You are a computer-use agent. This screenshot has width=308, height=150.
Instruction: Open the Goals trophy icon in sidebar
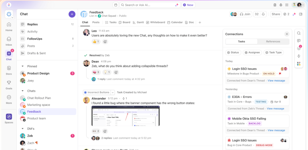tap(9, 82)
